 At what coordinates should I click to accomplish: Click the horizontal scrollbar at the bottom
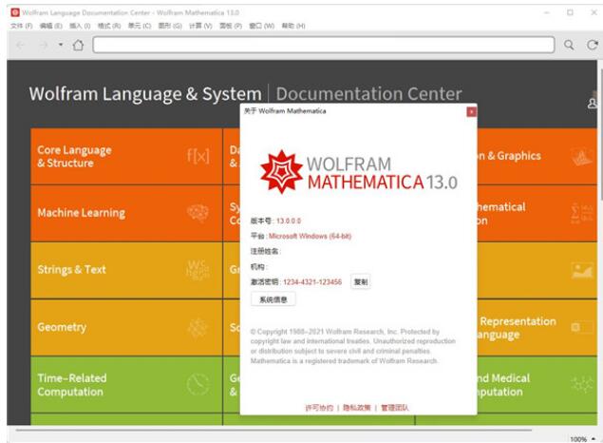click(x=273, y=430)
